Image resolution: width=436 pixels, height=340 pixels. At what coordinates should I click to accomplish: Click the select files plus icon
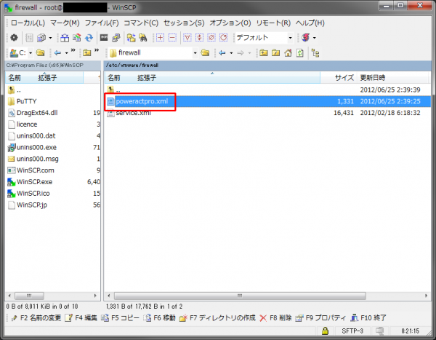(x=160, y=38)
